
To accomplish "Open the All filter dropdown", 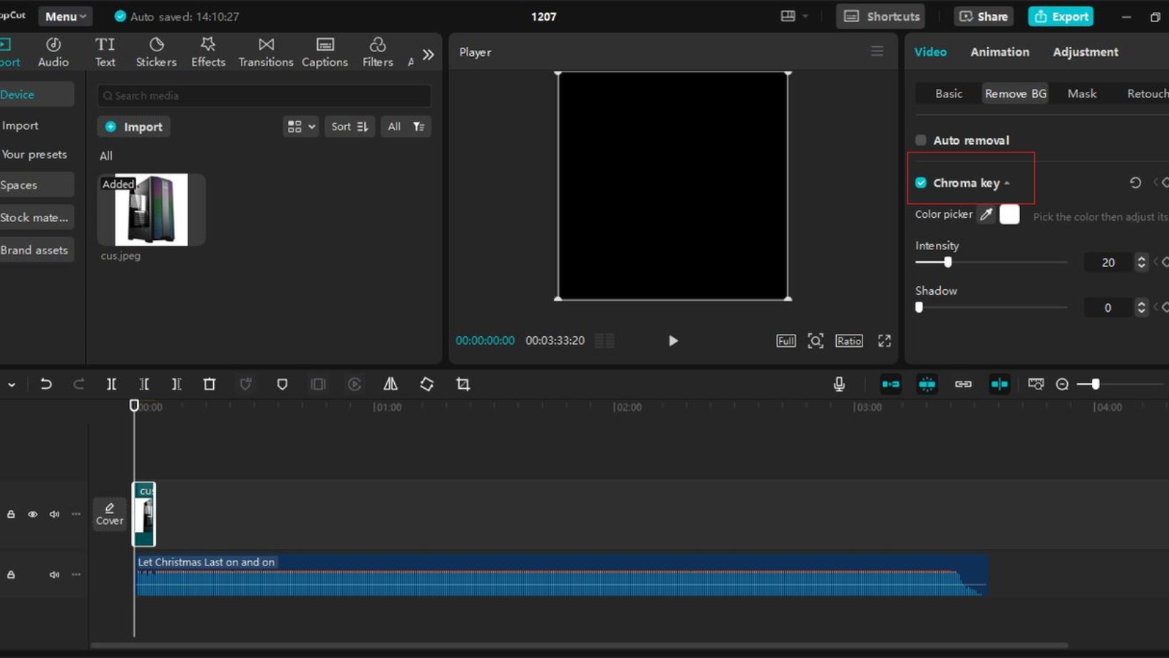I will (x=406, y=127).
